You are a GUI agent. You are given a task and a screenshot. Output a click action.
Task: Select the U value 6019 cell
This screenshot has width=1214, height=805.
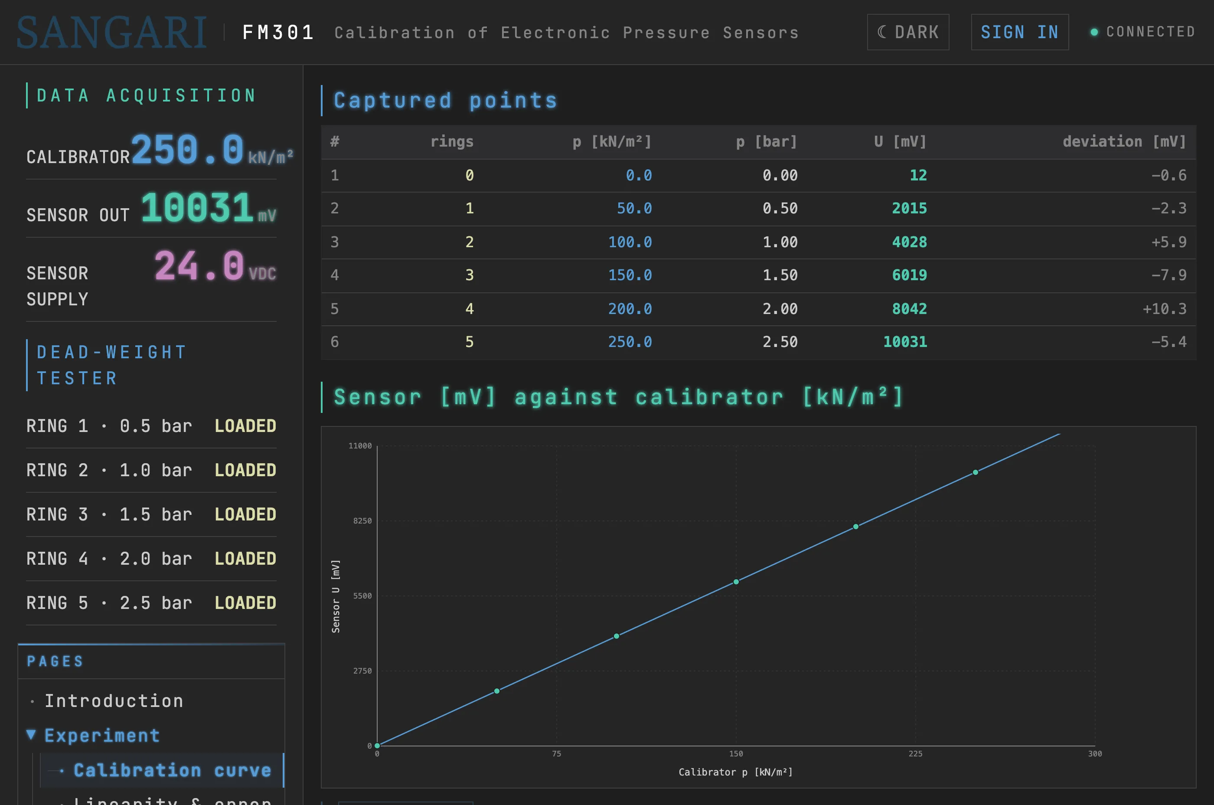point(909,275)
